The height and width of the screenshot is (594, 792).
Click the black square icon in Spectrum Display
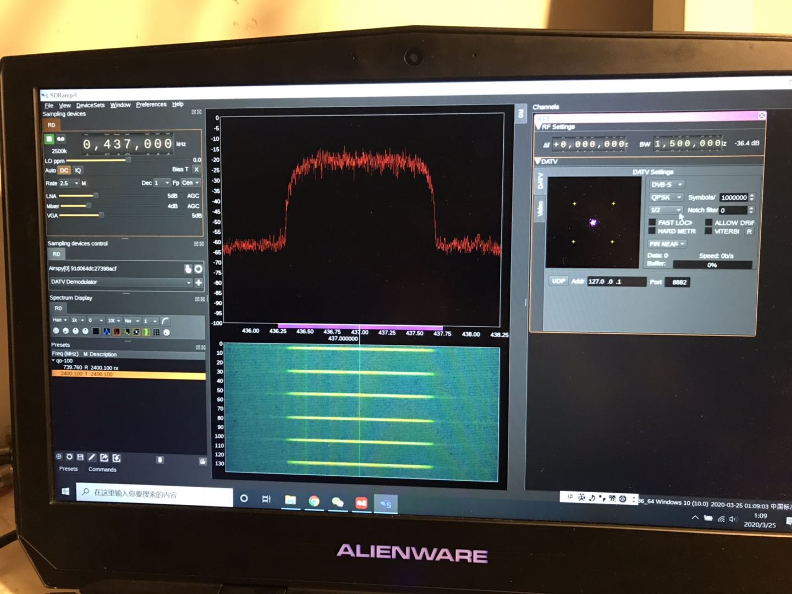coord(96,331)
